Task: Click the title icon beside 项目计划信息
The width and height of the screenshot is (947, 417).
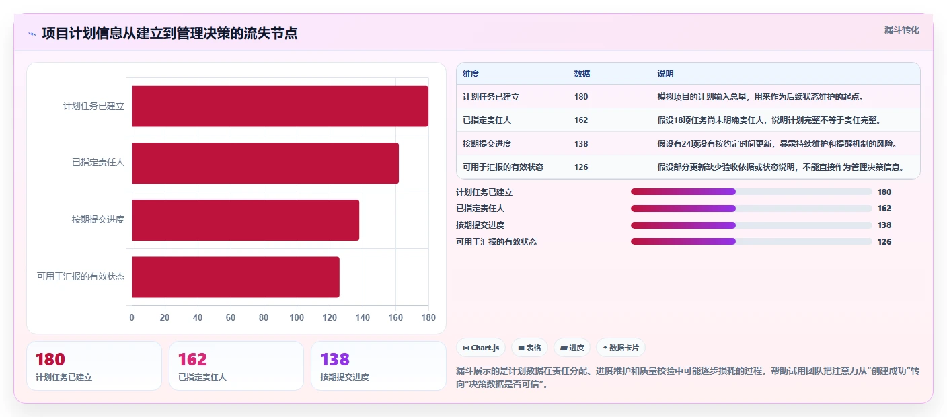Action: coord(32,34)
